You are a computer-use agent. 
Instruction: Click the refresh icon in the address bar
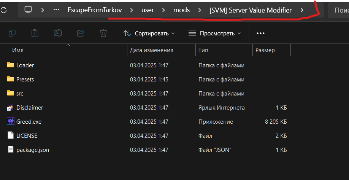coord(4,10)
